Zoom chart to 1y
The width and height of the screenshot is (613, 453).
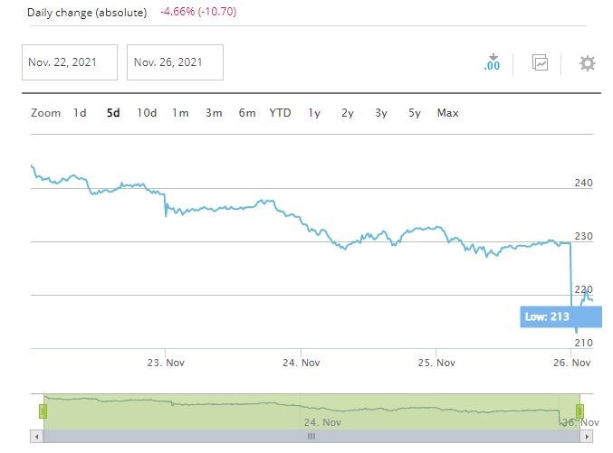click(314, 113)
